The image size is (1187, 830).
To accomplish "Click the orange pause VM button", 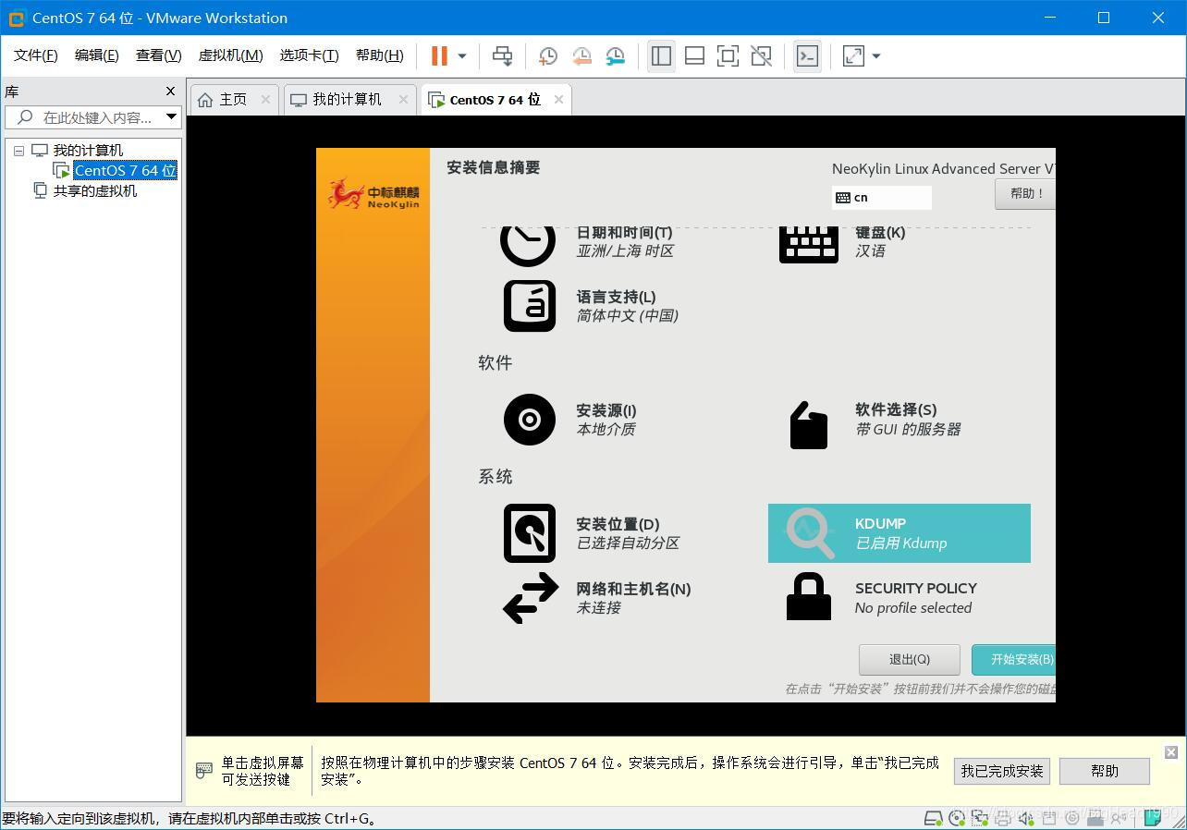I will pos(439,56).
